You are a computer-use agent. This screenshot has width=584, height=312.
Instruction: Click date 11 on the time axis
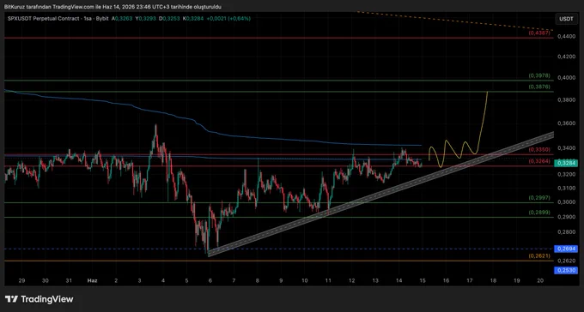(x=328, y=281)
